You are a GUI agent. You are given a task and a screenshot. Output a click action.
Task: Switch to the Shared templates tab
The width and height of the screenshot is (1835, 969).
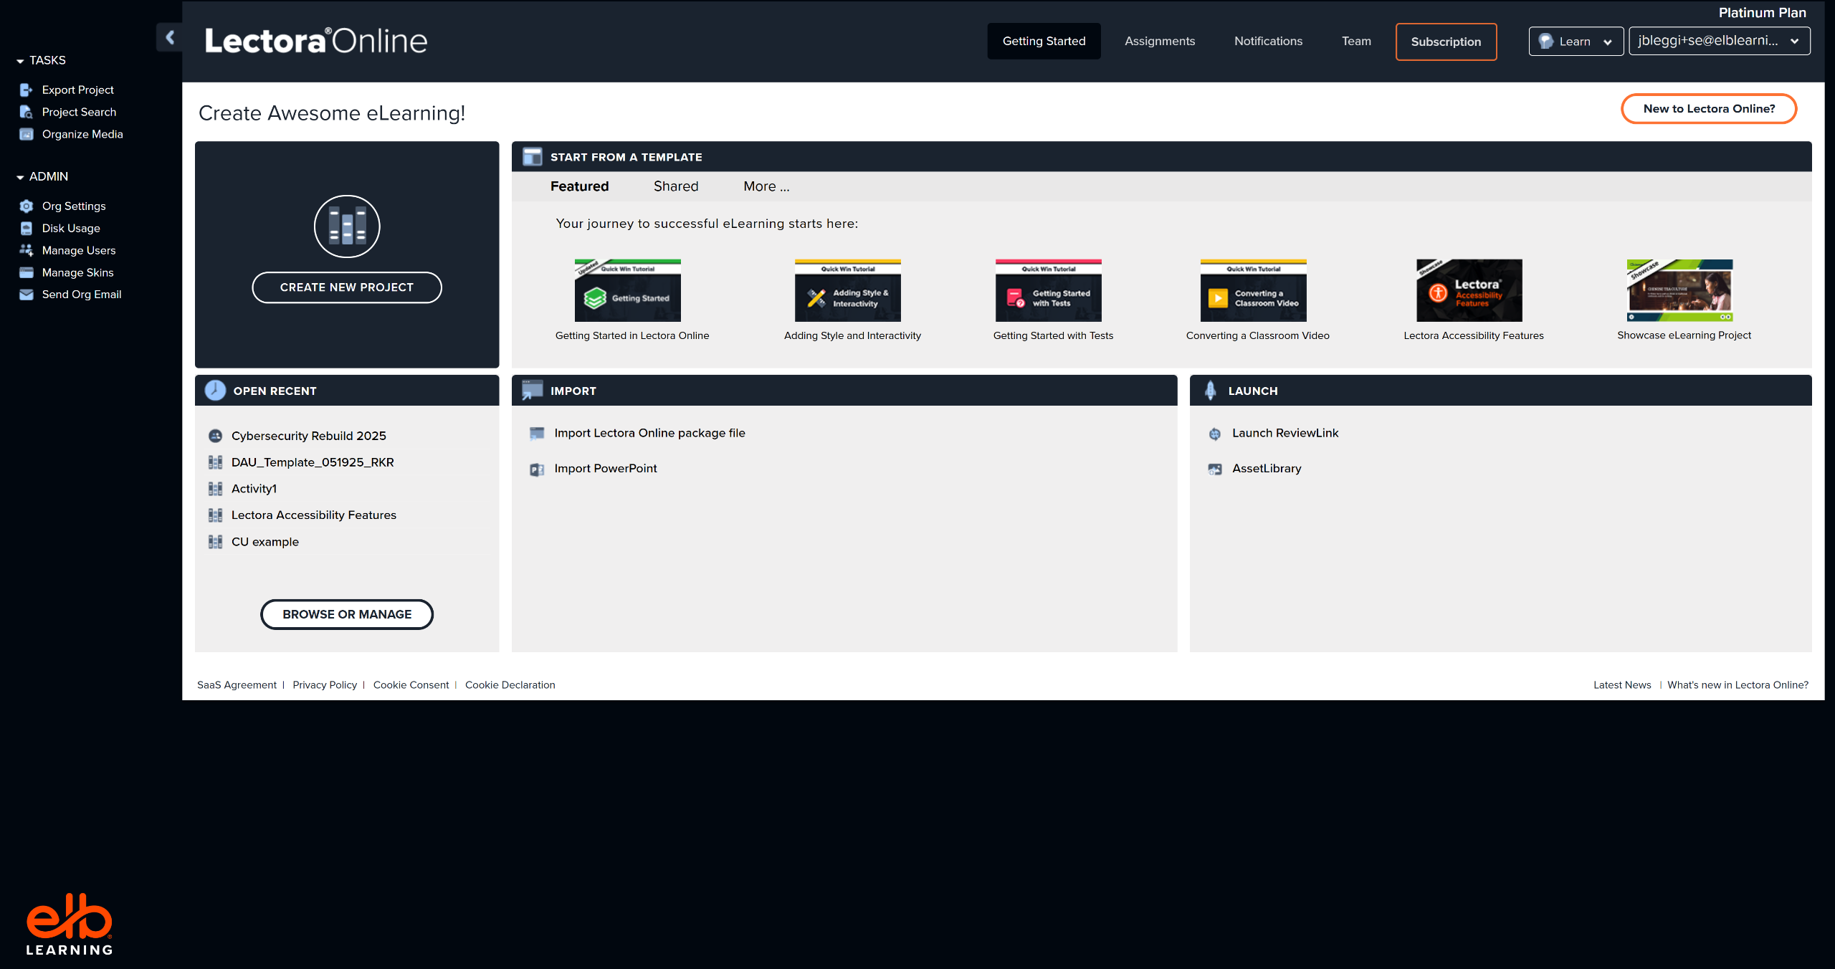tap(676, 186)
